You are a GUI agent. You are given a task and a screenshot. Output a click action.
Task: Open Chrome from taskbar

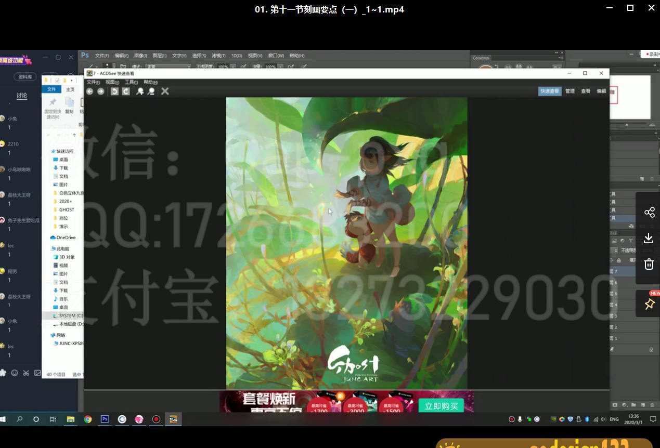(x=88, y=419)
